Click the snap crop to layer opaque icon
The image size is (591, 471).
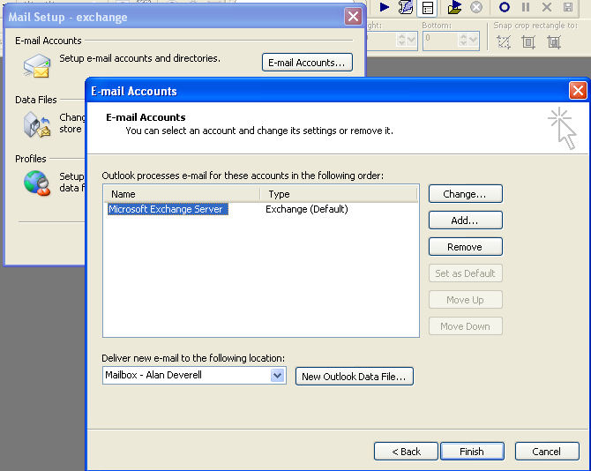pos(528,42)
